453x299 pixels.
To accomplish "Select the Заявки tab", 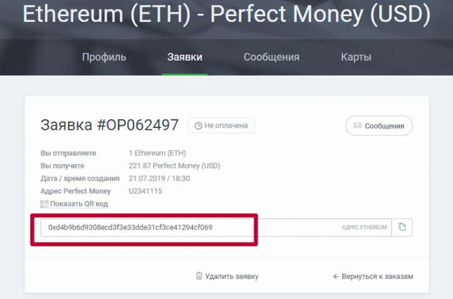I will (184, 57).
